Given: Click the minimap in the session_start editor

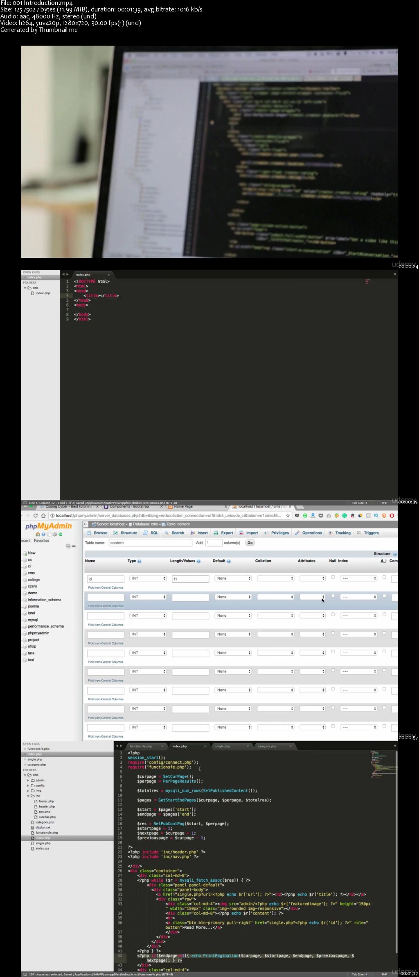Looking at the screenshot, I should [383, 764].
